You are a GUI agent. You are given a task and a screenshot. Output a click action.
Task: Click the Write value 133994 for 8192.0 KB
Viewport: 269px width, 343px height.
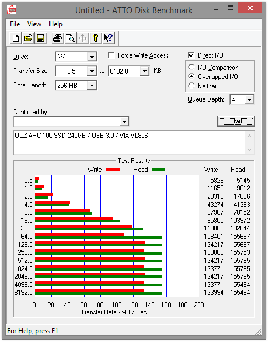tap(214, 293)
